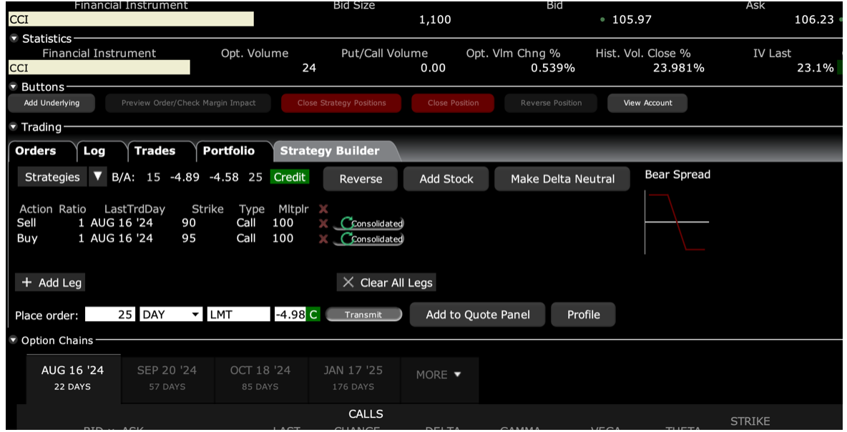Switch to the Portfolio tab
The width and height of the screenshot is (847, 432).
click(229, 151)
